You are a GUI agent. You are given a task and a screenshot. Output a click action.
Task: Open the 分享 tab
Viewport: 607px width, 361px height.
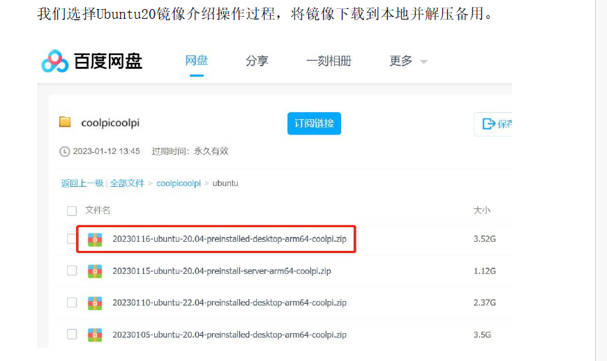[x=257, y=61]
